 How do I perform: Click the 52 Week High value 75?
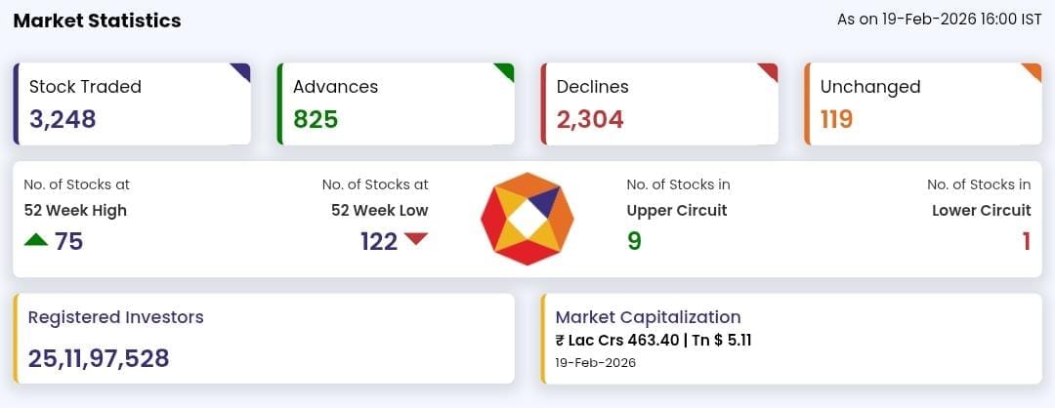pos(68,242)
